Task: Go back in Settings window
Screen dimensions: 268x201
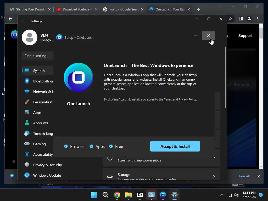Action: 24,21
